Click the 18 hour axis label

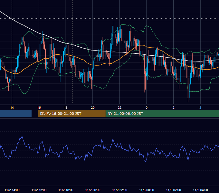66,108
